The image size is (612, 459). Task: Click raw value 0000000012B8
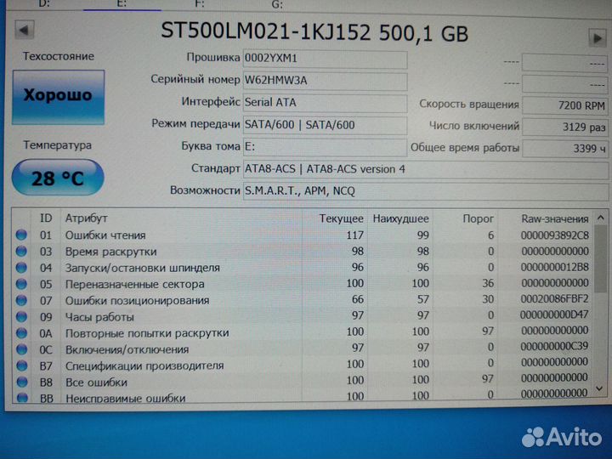[554, 268]
